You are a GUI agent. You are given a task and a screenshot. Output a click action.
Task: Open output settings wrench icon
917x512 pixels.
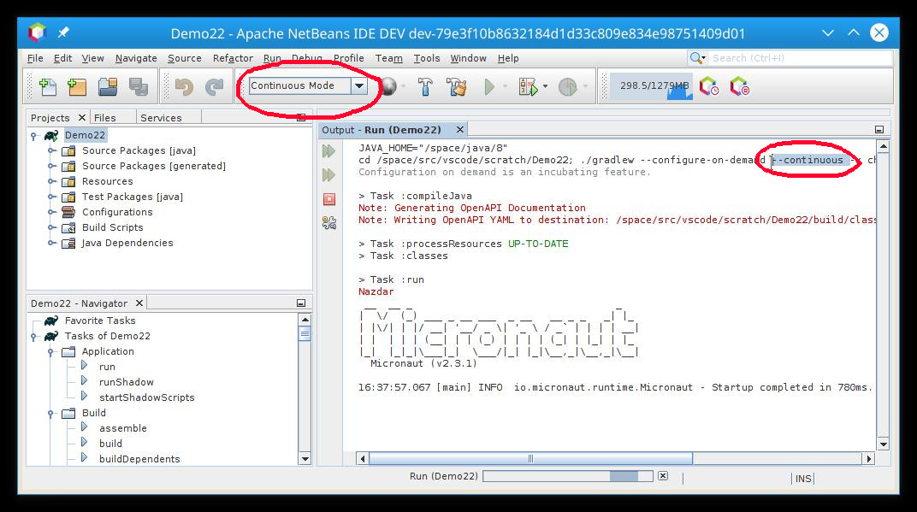click(x=329, y=223)
